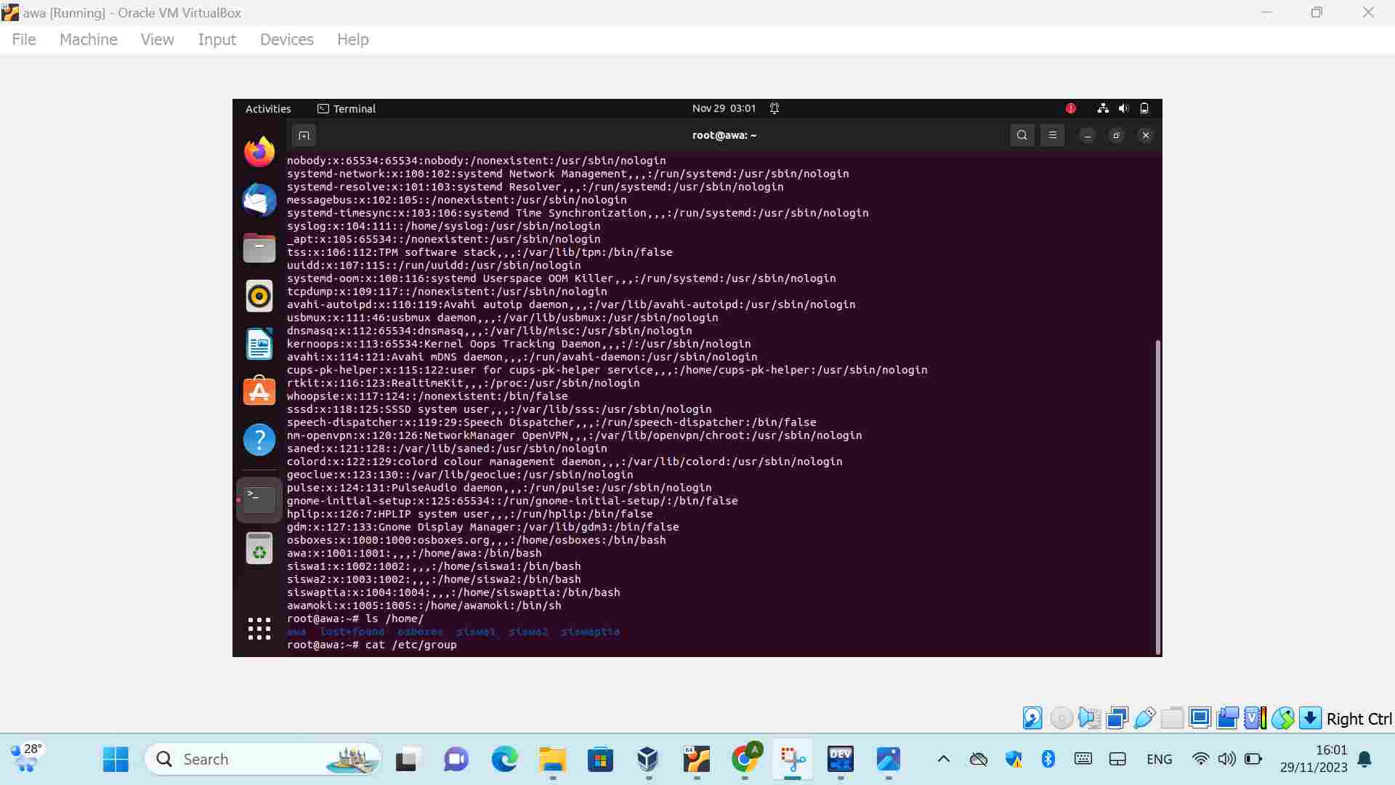Viewport: 1395px width, 785px height.
Task: Click the line starting with awamoki:x:1005
Action: click(424, 605)
